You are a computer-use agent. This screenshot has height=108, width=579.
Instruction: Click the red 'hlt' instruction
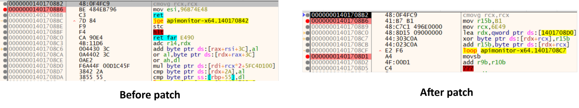(x=158, y=32)
